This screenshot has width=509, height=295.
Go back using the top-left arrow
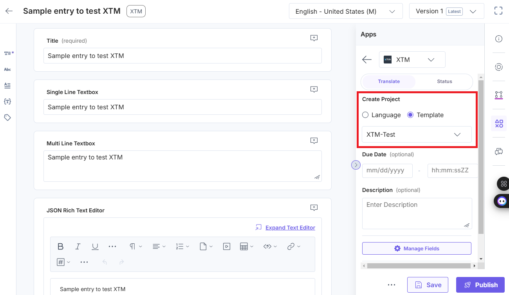(x=9, y=11)
